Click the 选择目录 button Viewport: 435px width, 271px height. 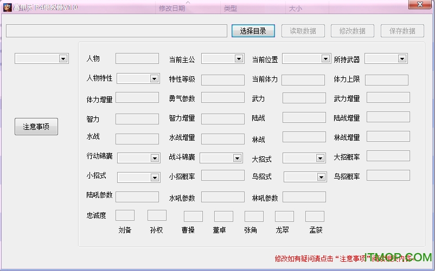click(253, 31)
